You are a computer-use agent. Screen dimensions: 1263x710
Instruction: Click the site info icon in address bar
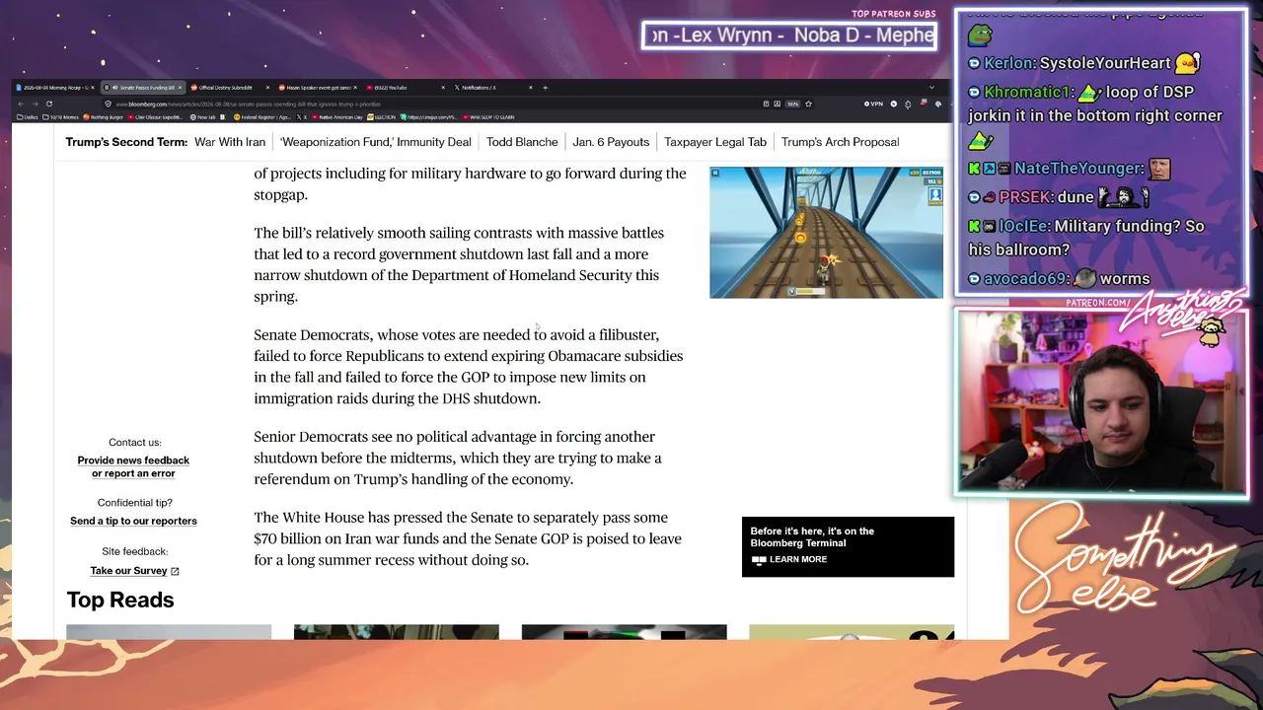[109, 104]
